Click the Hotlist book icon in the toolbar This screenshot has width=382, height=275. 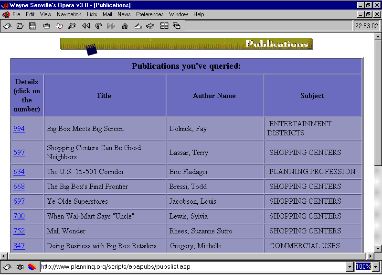[150, 26]
